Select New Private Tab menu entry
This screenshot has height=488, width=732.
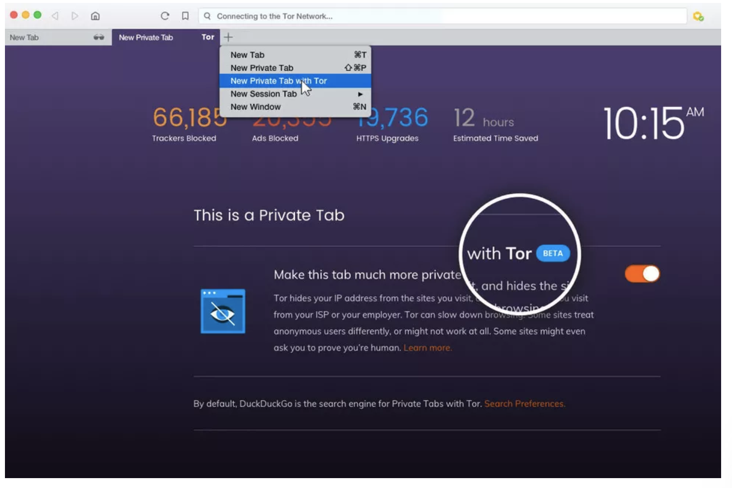point(295,68)
